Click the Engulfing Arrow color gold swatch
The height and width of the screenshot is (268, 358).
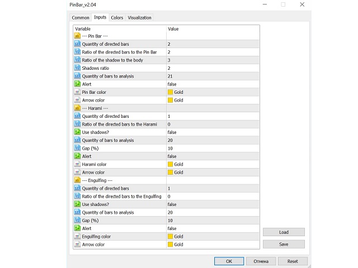pyautogui.click(x=170, y=245)
